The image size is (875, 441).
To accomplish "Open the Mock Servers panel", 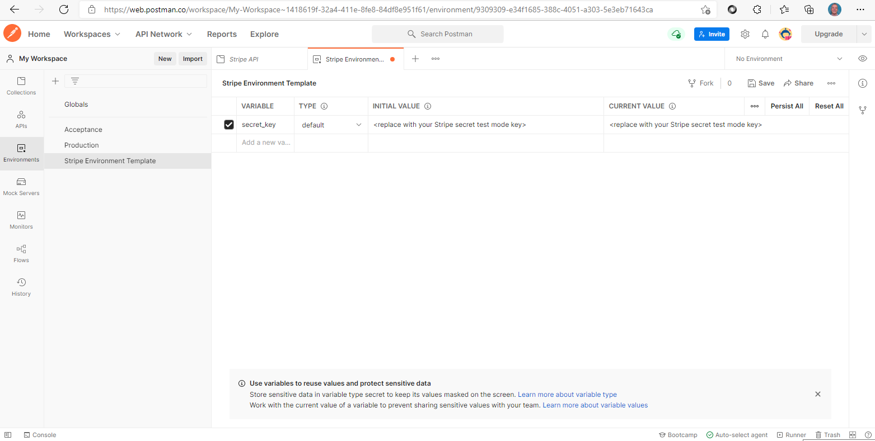I will coord(21,186).
